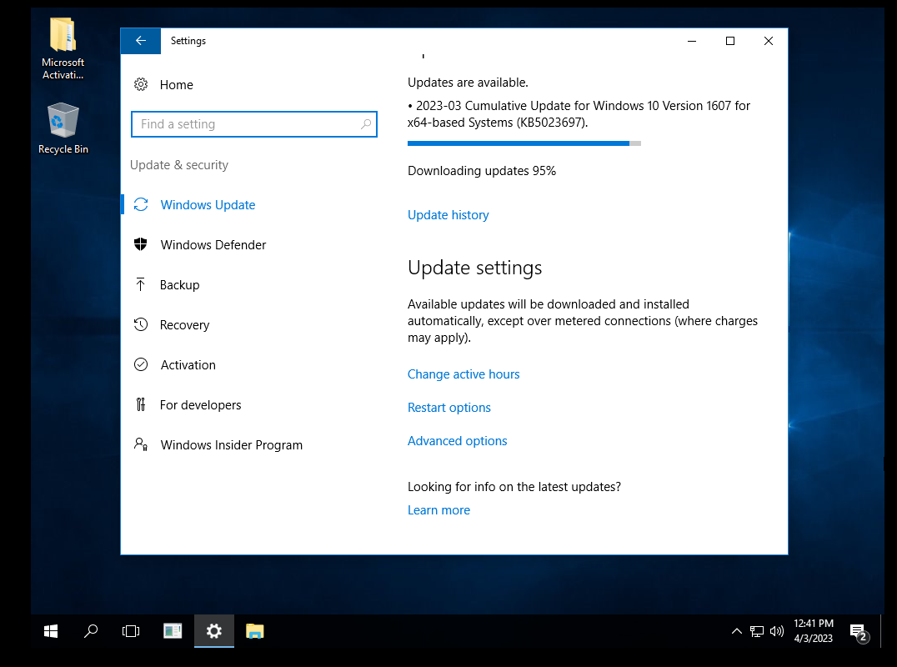Open File Explorer from the taskbar
Viewport: 897px width, 667px height.
[254, 631]
